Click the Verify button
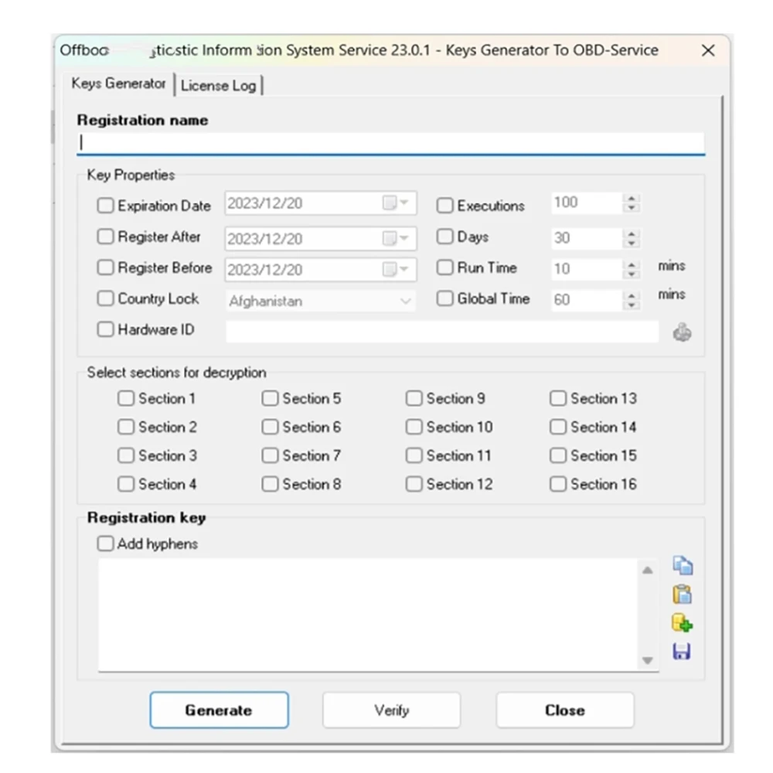Screen dimensions: 773x773 point(391,710)
